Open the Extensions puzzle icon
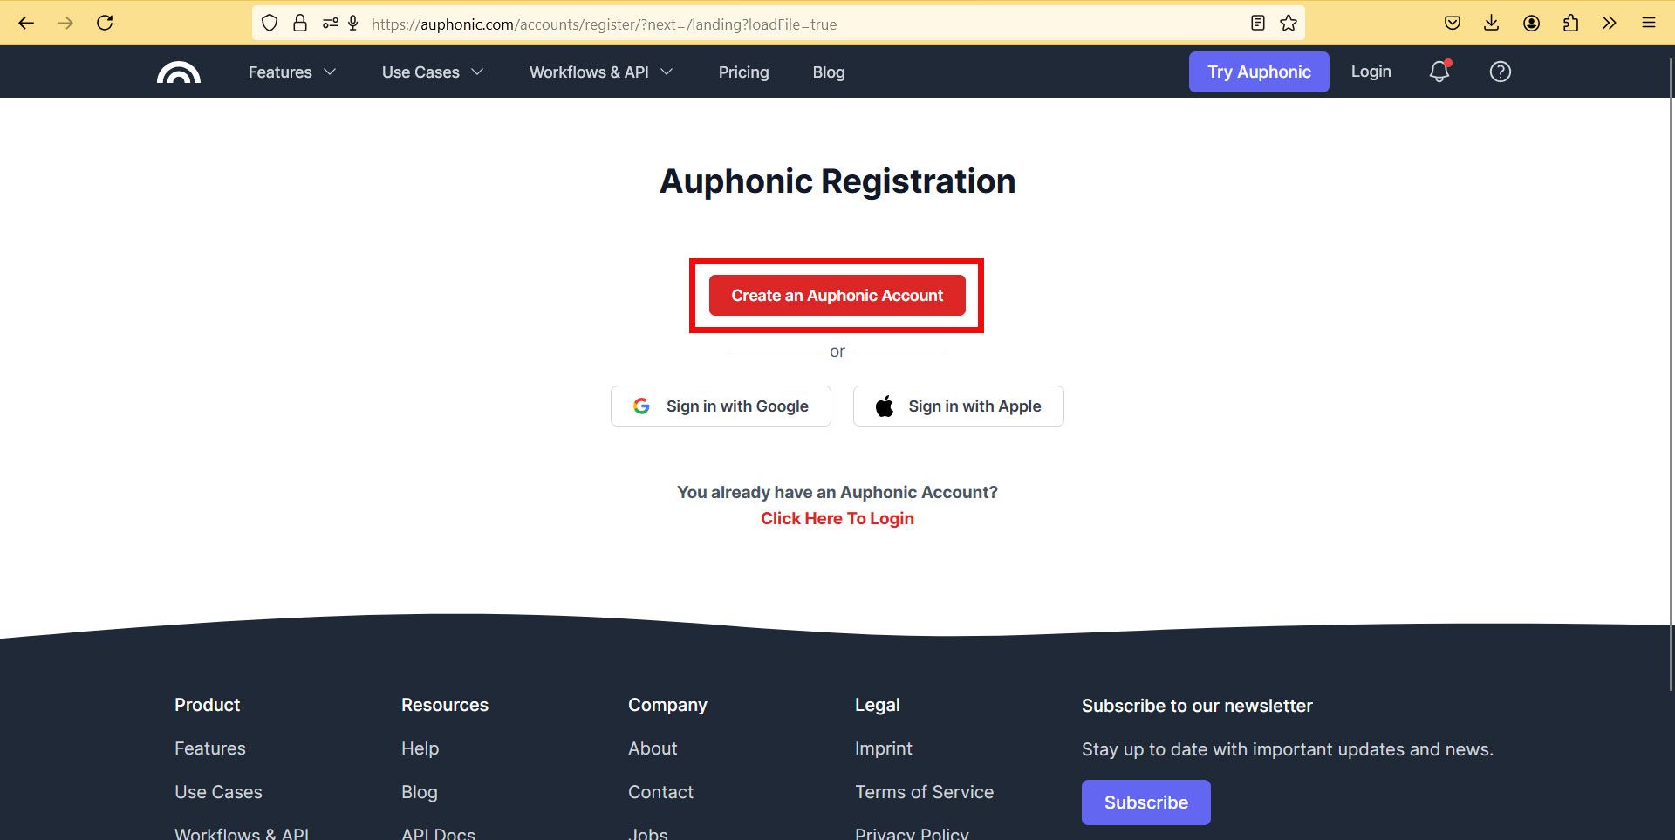 point(1570,23)
